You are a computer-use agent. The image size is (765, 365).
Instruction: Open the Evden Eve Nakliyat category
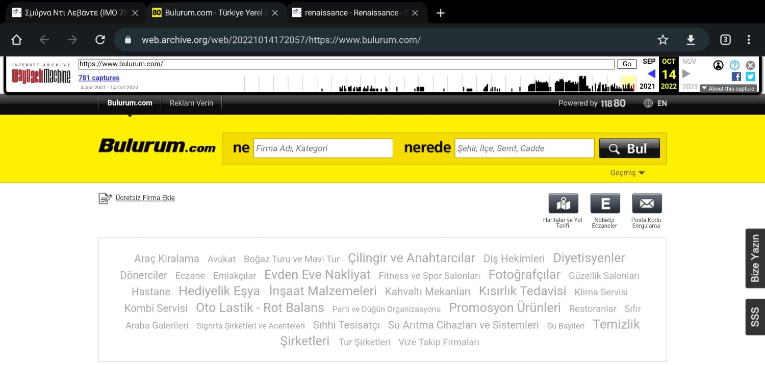[x=317, y=274]
